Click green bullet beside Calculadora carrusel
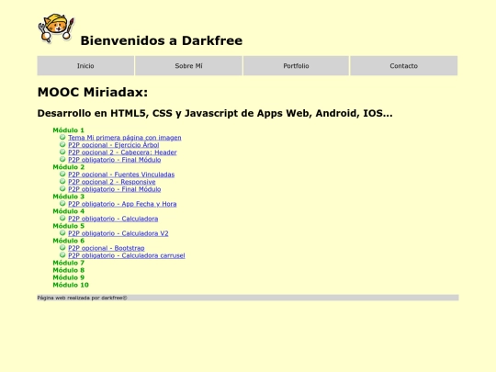 pyautogui.click(x=62, y=255)
